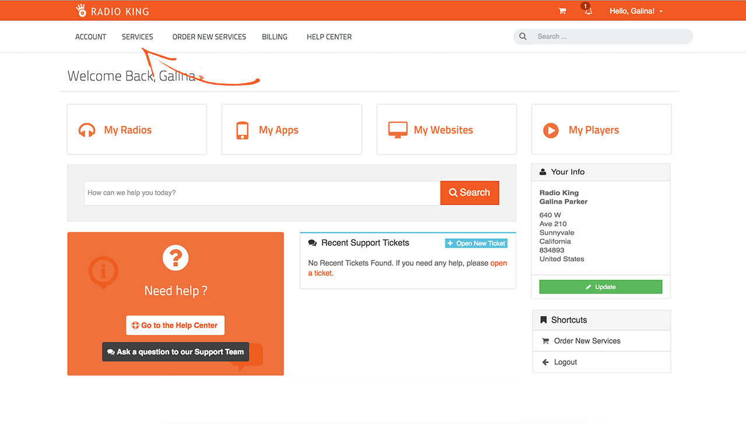Click the Recent Support Tickets heading
This screenshot has height=424, width=746.
click(365, 243)
